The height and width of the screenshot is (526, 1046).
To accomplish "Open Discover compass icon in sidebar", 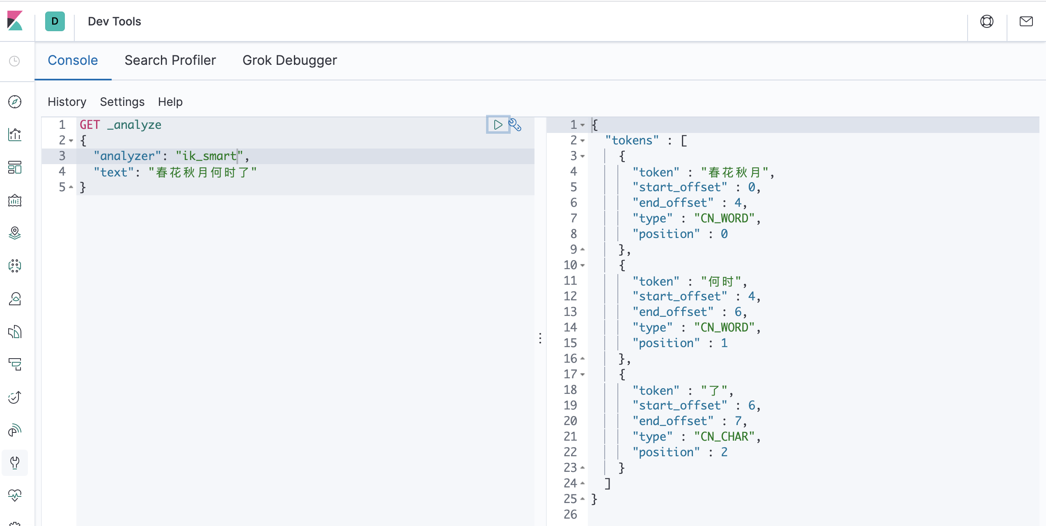I will click(x=15, y=102).
